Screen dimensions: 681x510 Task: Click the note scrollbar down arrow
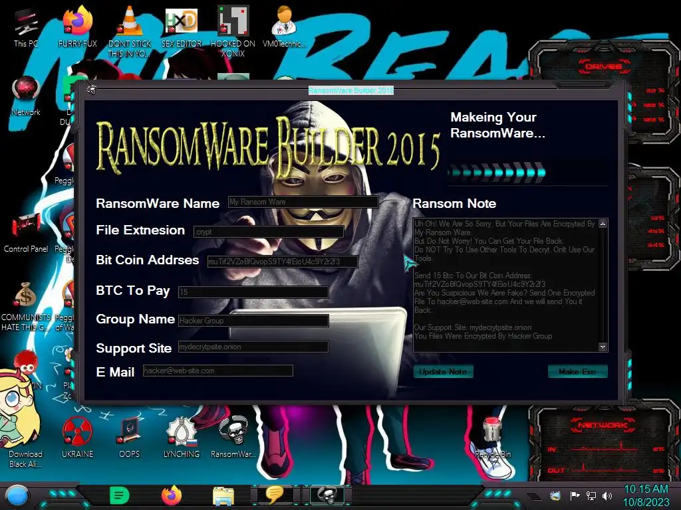pos(603,347)
